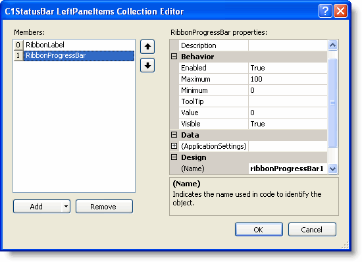This screenshot has width=362, height=262.
Task: Select the (Name) property label
Action: [x=213, y=169]
